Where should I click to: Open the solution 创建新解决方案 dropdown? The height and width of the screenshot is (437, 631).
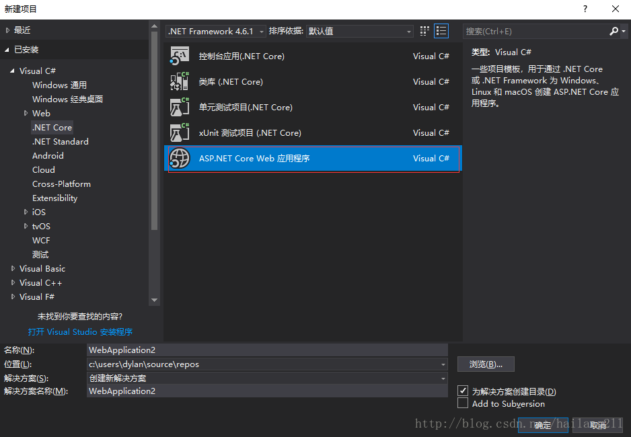coord(443,379)
